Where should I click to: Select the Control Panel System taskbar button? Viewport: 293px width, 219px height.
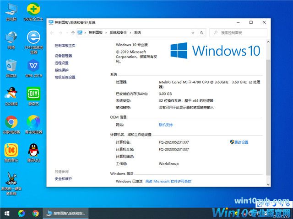tap(65, 213)
